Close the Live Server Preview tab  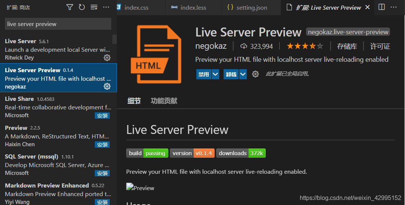pyautogui.click(x=368, y=7)
